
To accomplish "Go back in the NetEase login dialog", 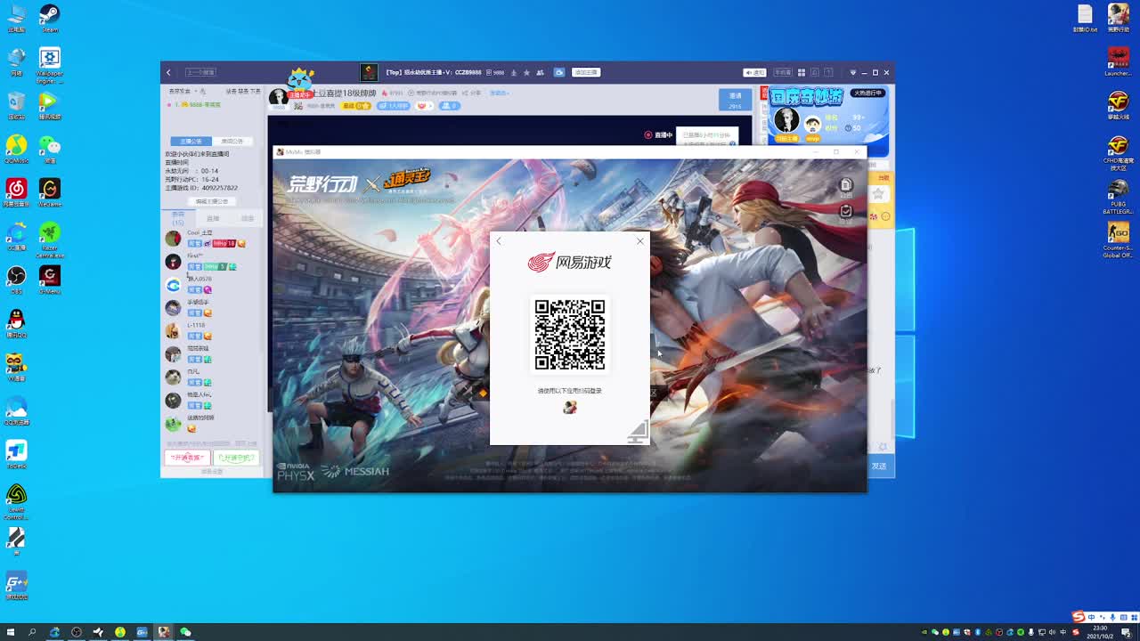I will coord(499,241).
